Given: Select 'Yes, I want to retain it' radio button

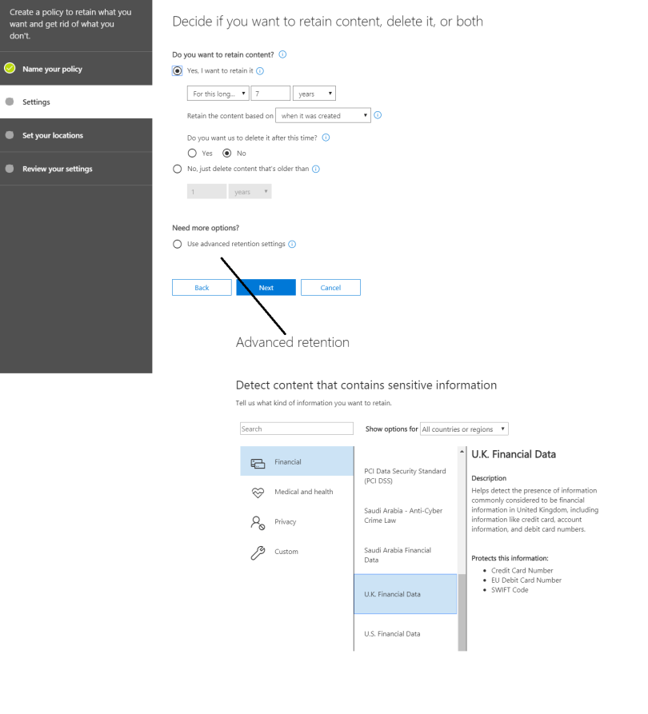Looking at the screenshot, I should (178, 70).
